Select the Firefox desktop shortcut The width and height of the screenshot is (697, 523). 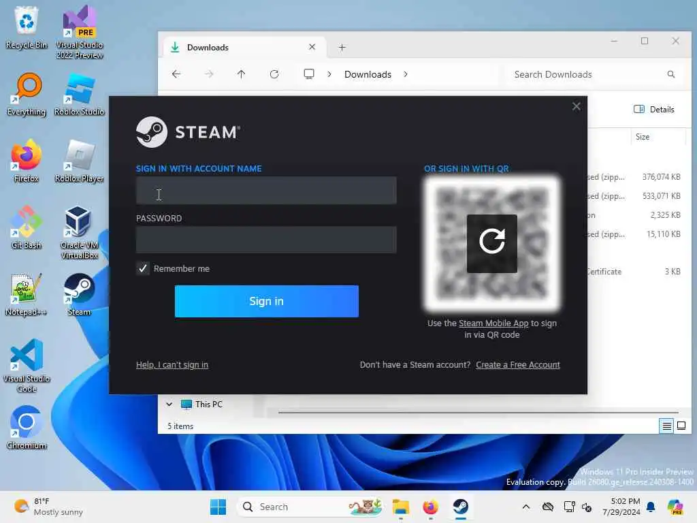[27, 161]
